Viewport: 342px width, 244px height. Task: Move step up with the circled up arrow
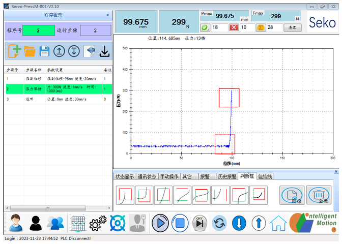pyautogui.click(x=59, y=51)
